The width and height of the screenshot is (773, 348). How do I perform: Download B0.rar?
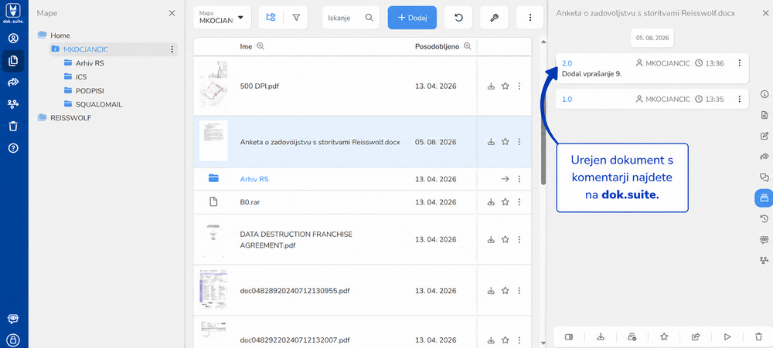(491, 202)
